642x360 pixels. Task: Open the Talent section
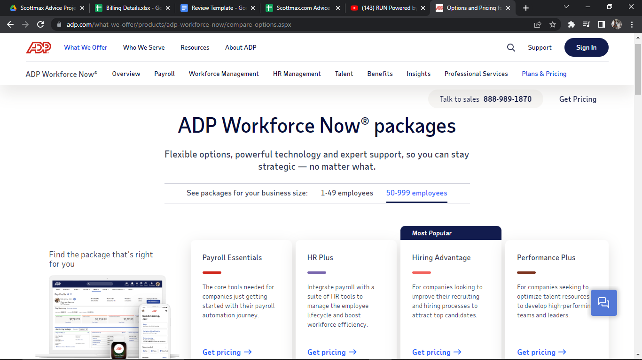click(344, 74)
